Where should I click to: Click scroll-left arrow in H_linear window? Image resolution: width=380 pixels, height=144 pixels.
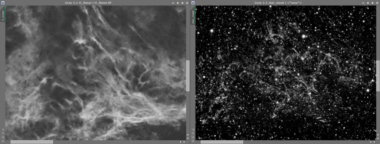pyautogui.click(x=181, y=142)
